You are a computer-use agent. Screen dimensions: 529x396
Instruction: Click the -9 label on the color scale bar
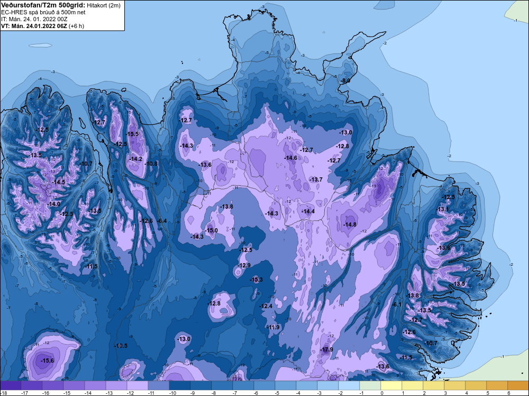click(x=194, y=393)
